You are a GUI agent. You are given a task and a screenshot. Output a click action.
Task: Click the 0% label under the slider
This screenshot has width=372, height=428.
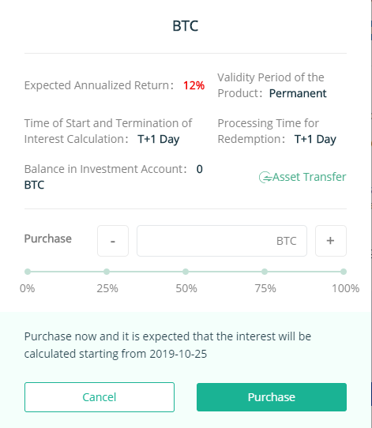(28, 288)
